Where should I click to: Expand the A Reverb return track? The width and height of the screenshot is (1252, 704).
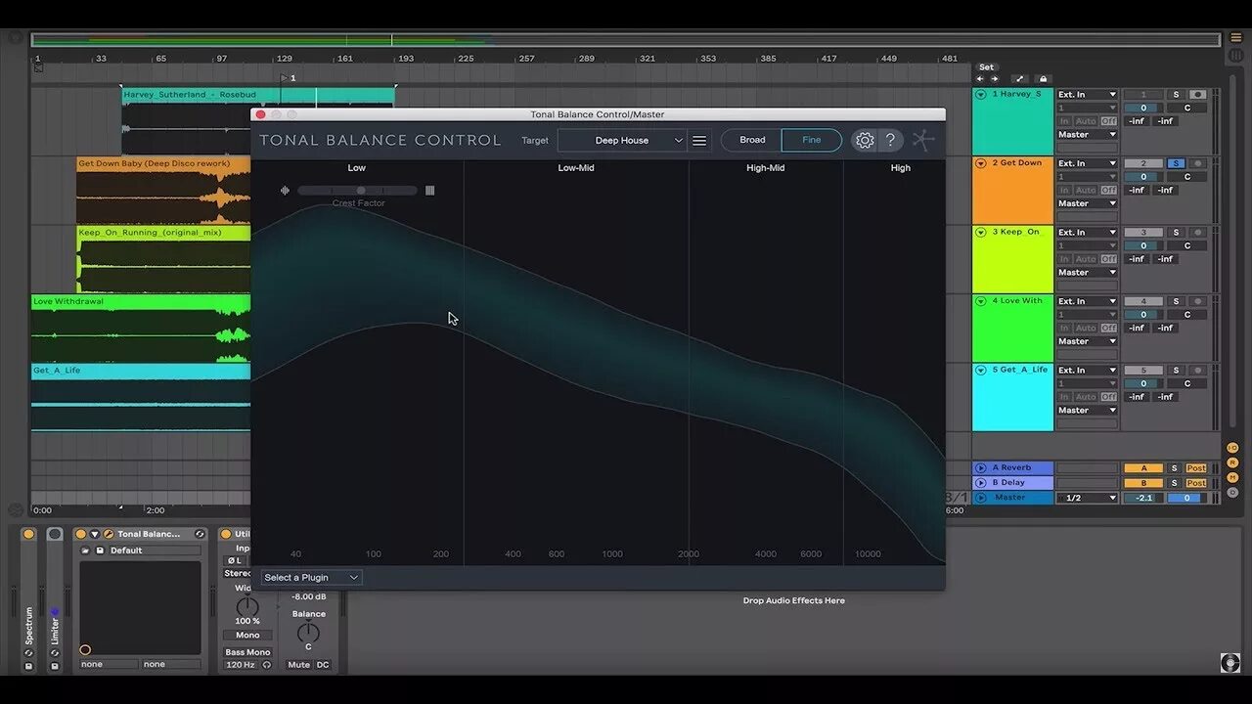coord(981,468)
